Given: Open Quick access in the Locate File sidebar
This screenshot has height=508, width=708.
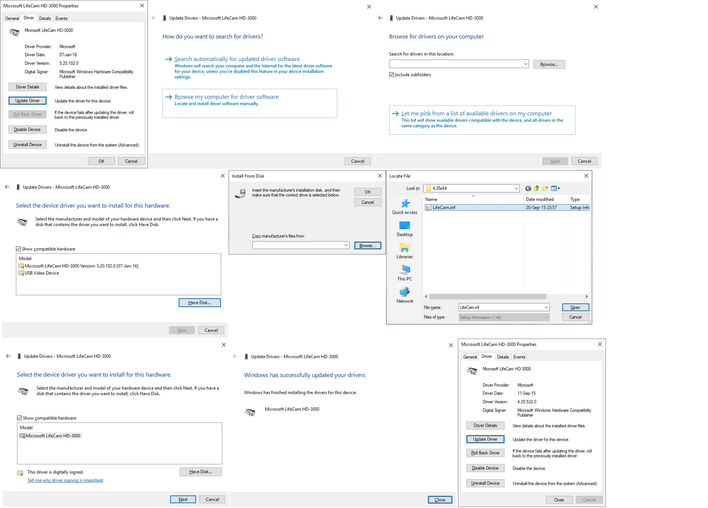Looking at the screenshot, I should (405, 207).
